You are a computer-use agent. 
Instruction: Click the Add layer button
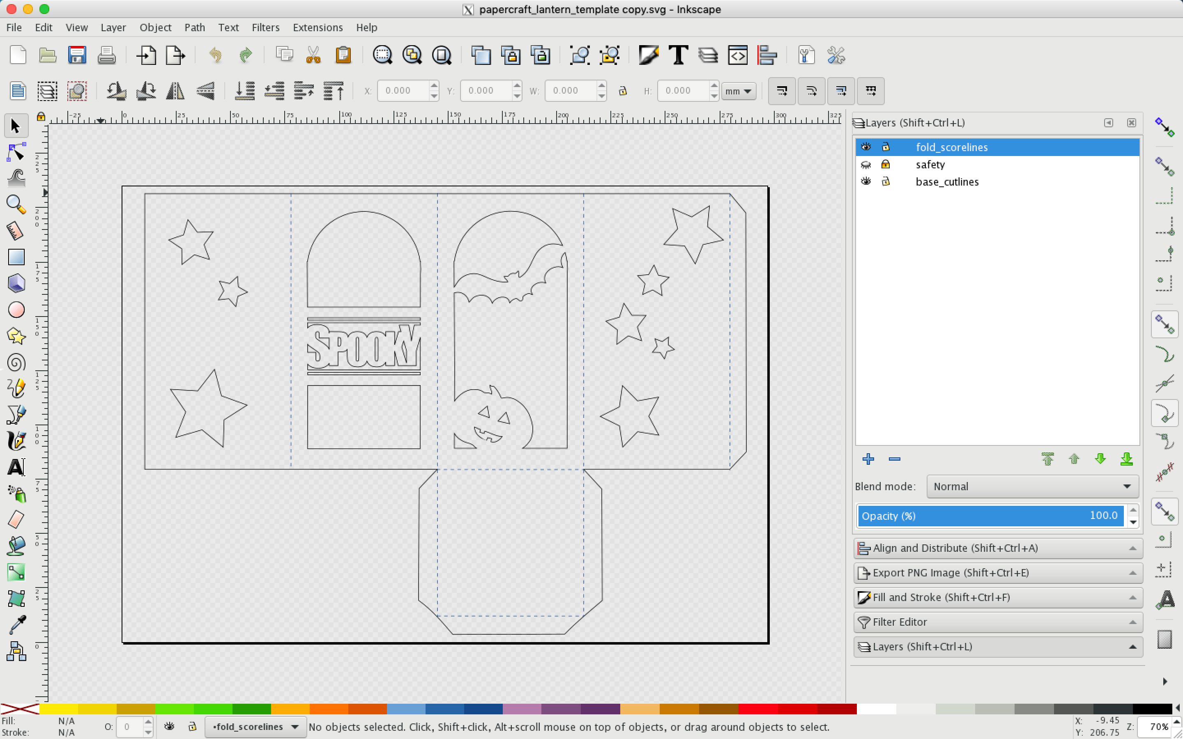coord(867,458)
